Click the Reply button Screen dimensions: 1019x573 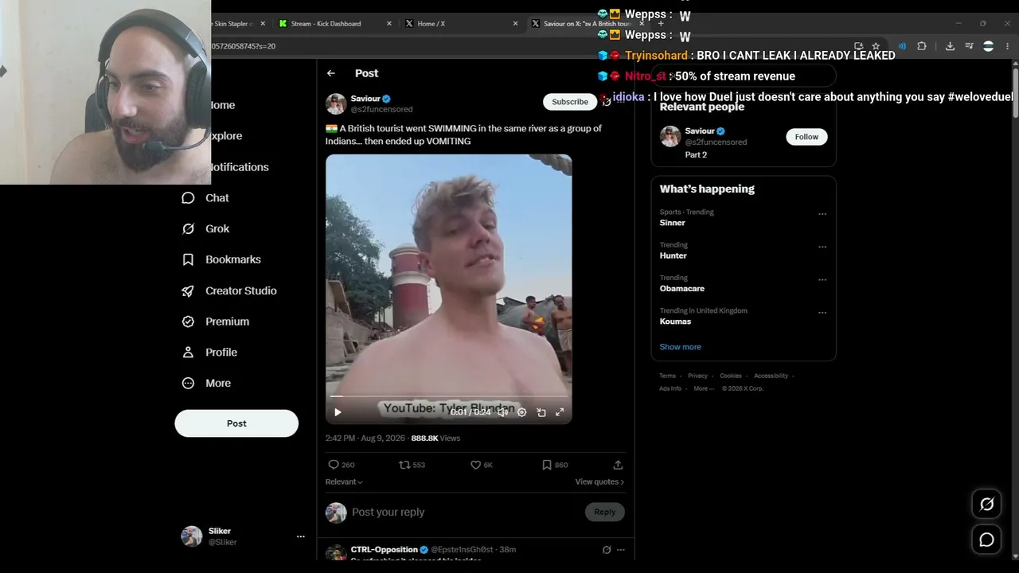[604, 512]
